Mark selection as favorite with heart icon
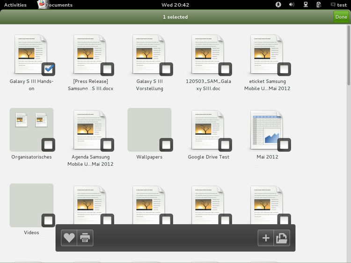 coord(69,238)
